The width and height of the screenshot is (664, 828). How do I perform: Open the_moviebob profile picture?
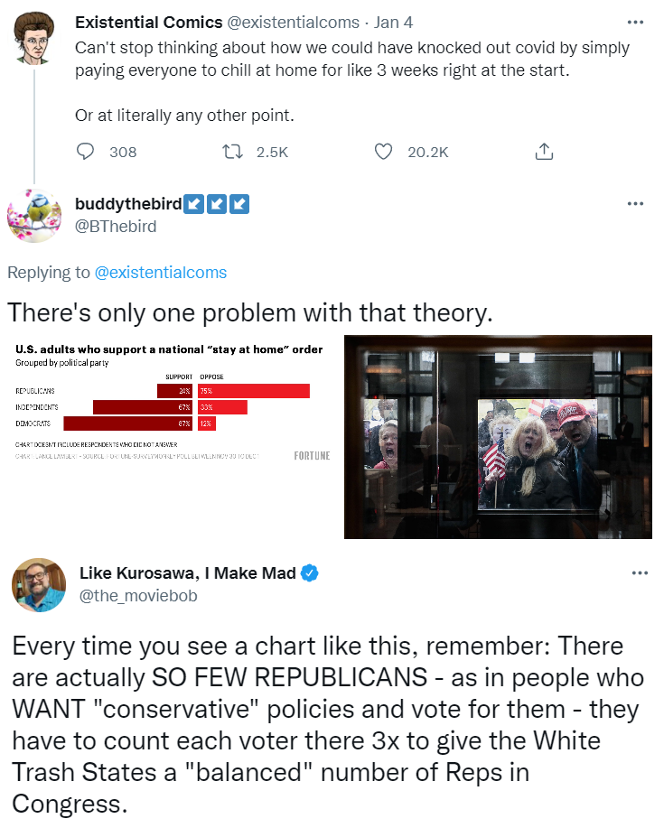point(39,584)
